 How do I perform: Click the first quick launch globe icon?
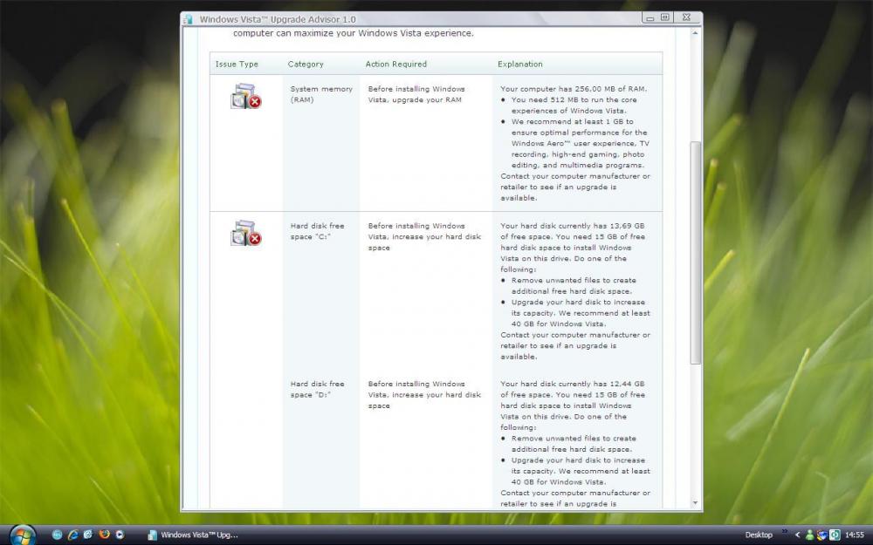pyautogui.click(x=57, y=535)
